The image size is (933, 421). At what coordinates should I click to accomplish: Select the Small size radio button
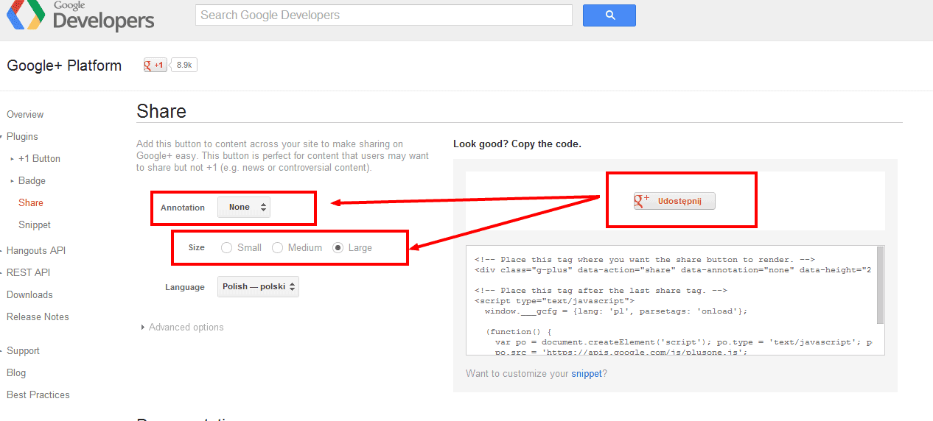click(227, 248)
